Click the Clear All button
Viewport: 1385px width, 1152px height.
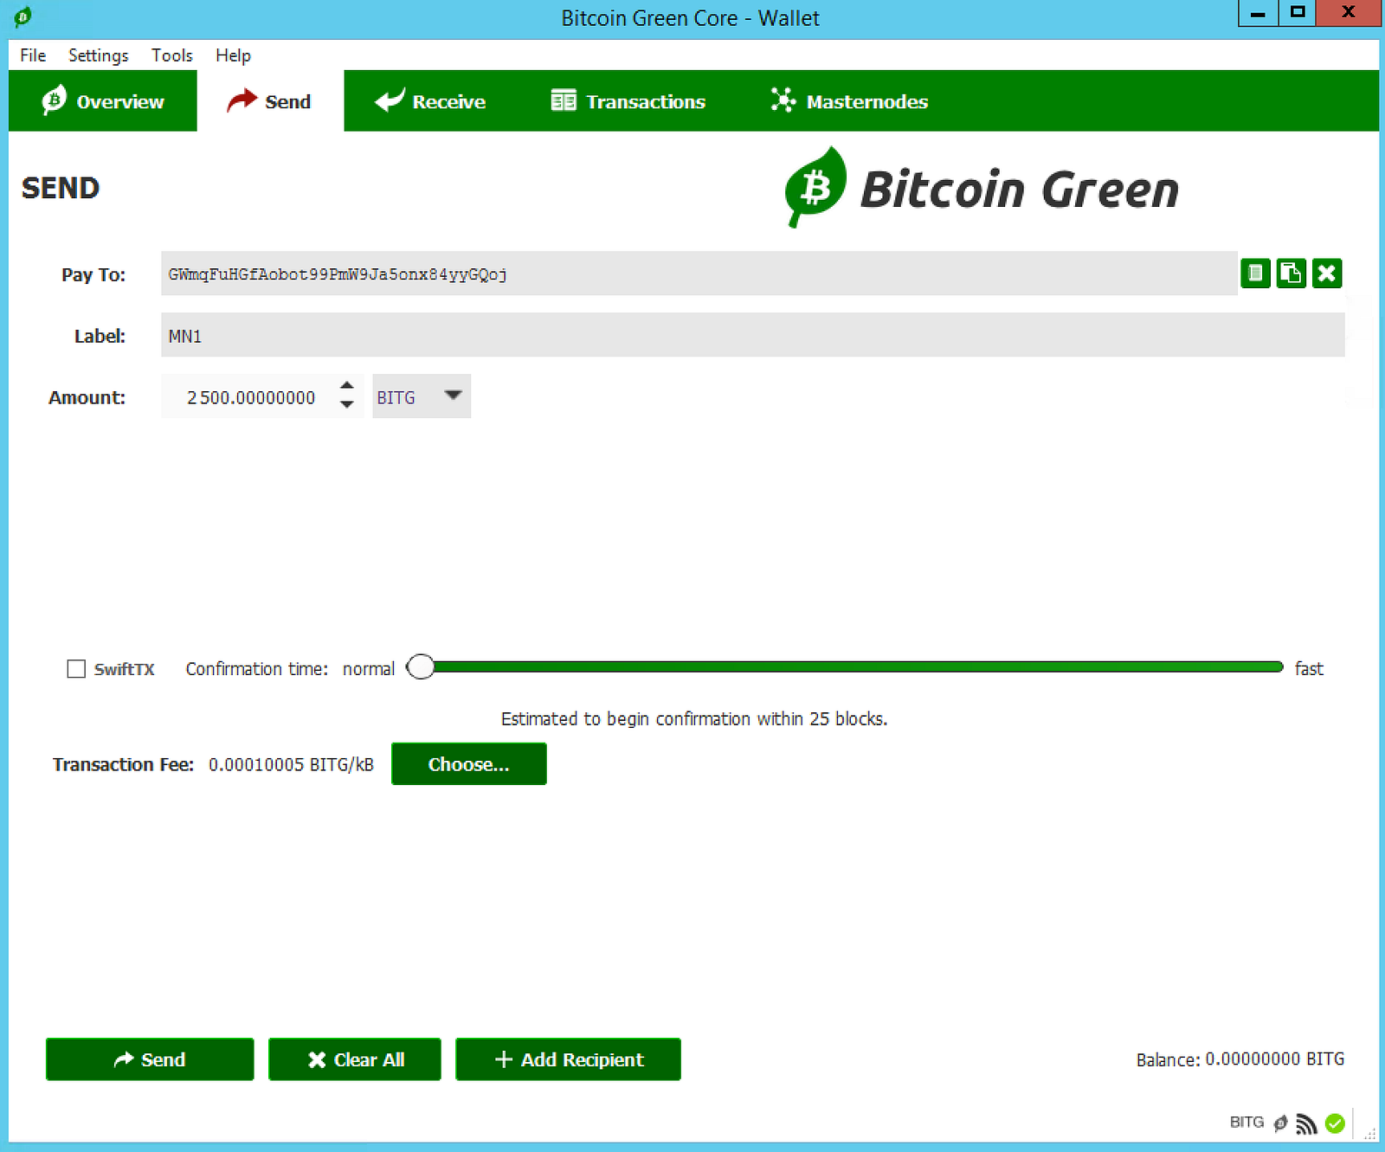[x=355, y=1059]
